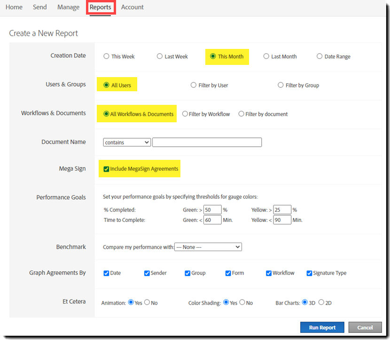Set Color Shading to Yes
The height and width of the screenshot is (340, 390).
click(x=226, y=302)
